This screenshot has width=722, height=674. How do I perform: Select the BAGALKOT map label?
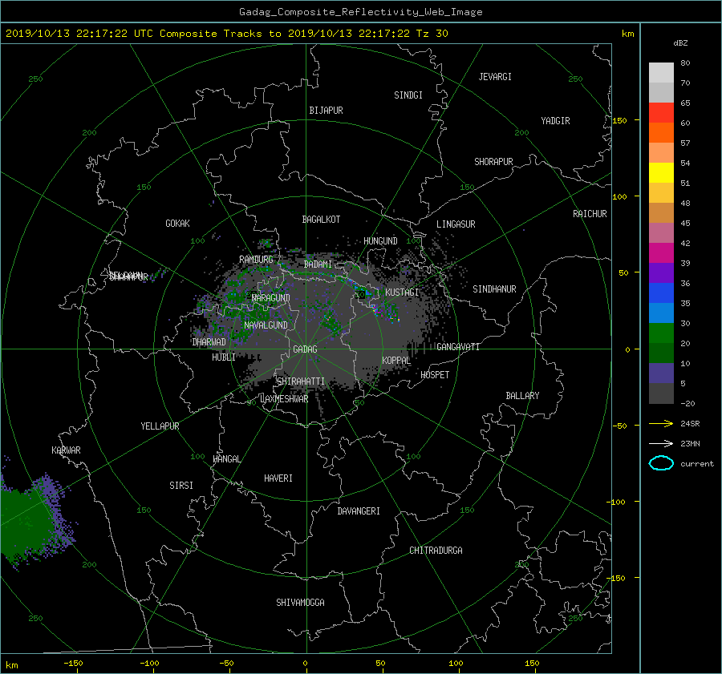(x=321, y=220)
